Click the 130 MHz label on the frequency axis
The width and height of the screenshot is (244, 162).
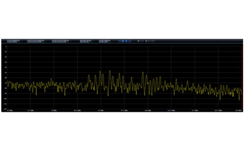pyautogui.click(x=239, y=110)
